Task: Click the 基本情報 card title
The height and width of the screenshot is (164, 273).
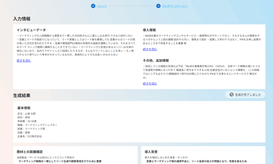Action: (24, 108)
